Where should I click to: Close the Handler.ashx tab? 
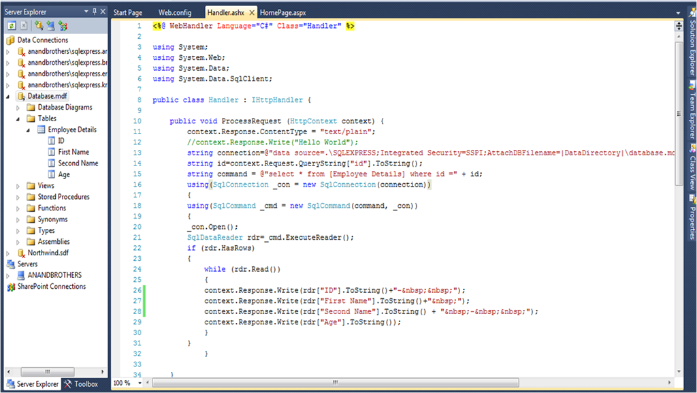(x=252, y=13)
